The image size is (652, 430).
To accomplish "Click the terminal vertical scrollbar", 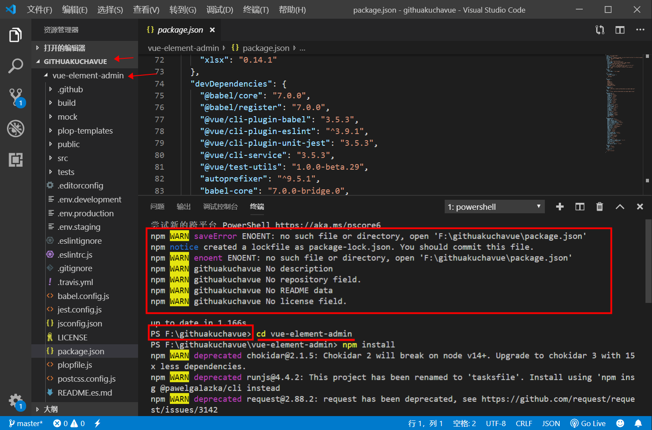I will click(648, 261).
